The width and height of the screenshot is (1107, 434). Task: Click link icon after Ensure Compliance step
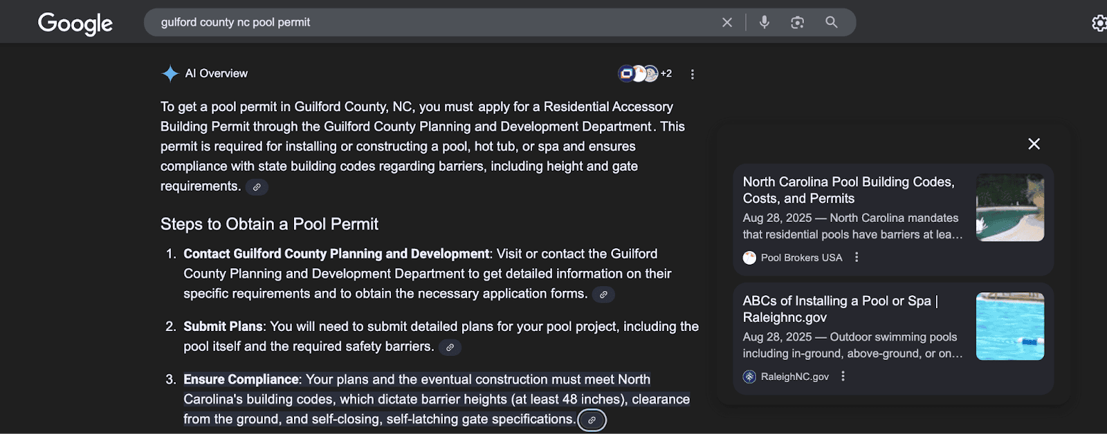592,420
